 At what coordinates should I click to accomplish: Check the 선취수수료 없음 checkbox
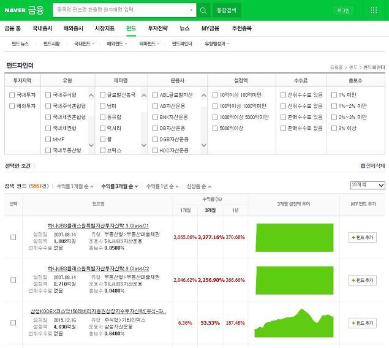tap(283, 106)
